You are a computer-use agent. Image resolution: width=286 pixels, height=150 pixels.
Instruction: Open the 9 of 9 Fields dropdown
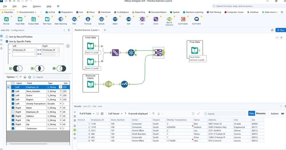[87, 113]
